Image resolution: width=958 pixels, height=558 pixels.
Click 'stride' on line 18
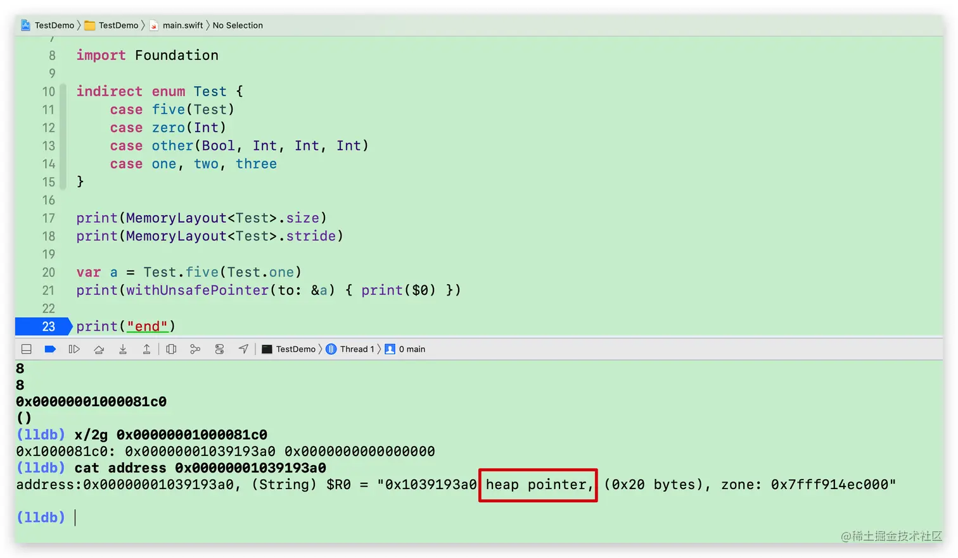311,236
